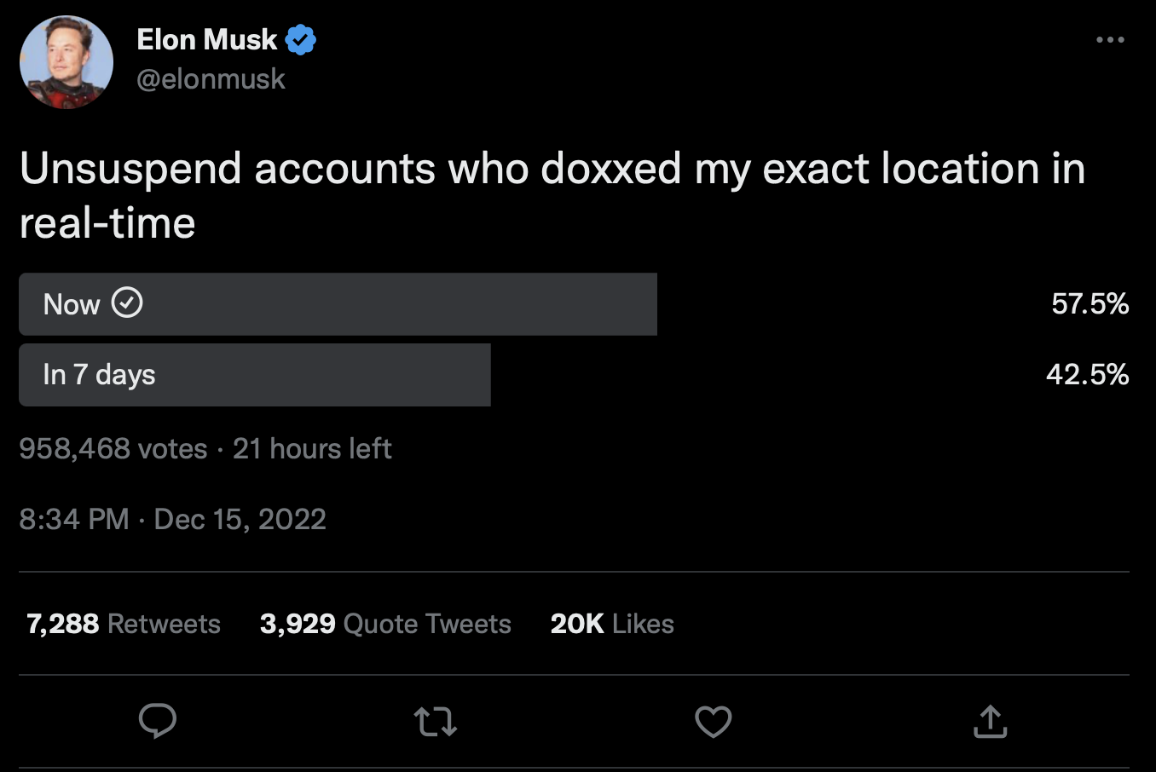View the 7,288 Retweets list
The image size is (1156, 772).
(124, 624)
